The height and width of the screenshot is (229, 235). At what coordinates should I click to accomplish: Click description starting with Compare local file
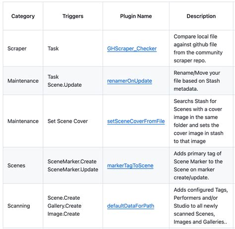[x=198, y=49]
